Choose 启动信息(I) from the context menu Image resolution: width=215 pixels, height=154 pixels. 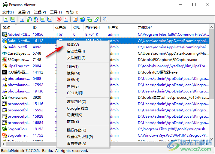pos(83,51)
